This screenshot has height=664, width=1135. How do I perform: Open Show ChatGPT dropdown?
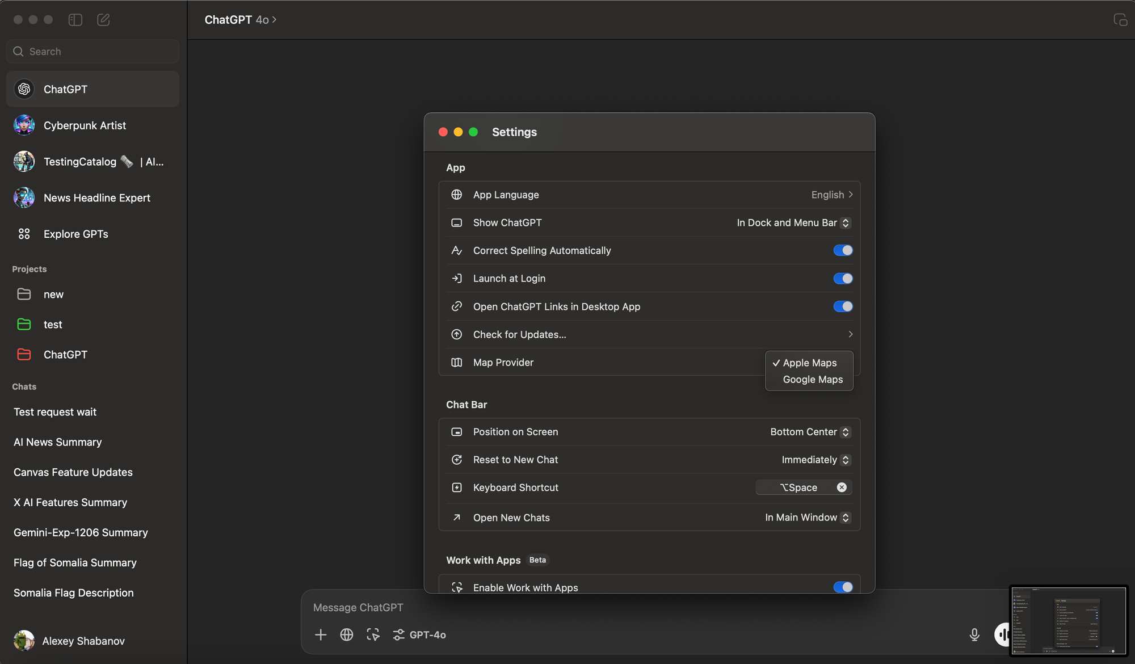pyautogui.click(x=793, y=223)
